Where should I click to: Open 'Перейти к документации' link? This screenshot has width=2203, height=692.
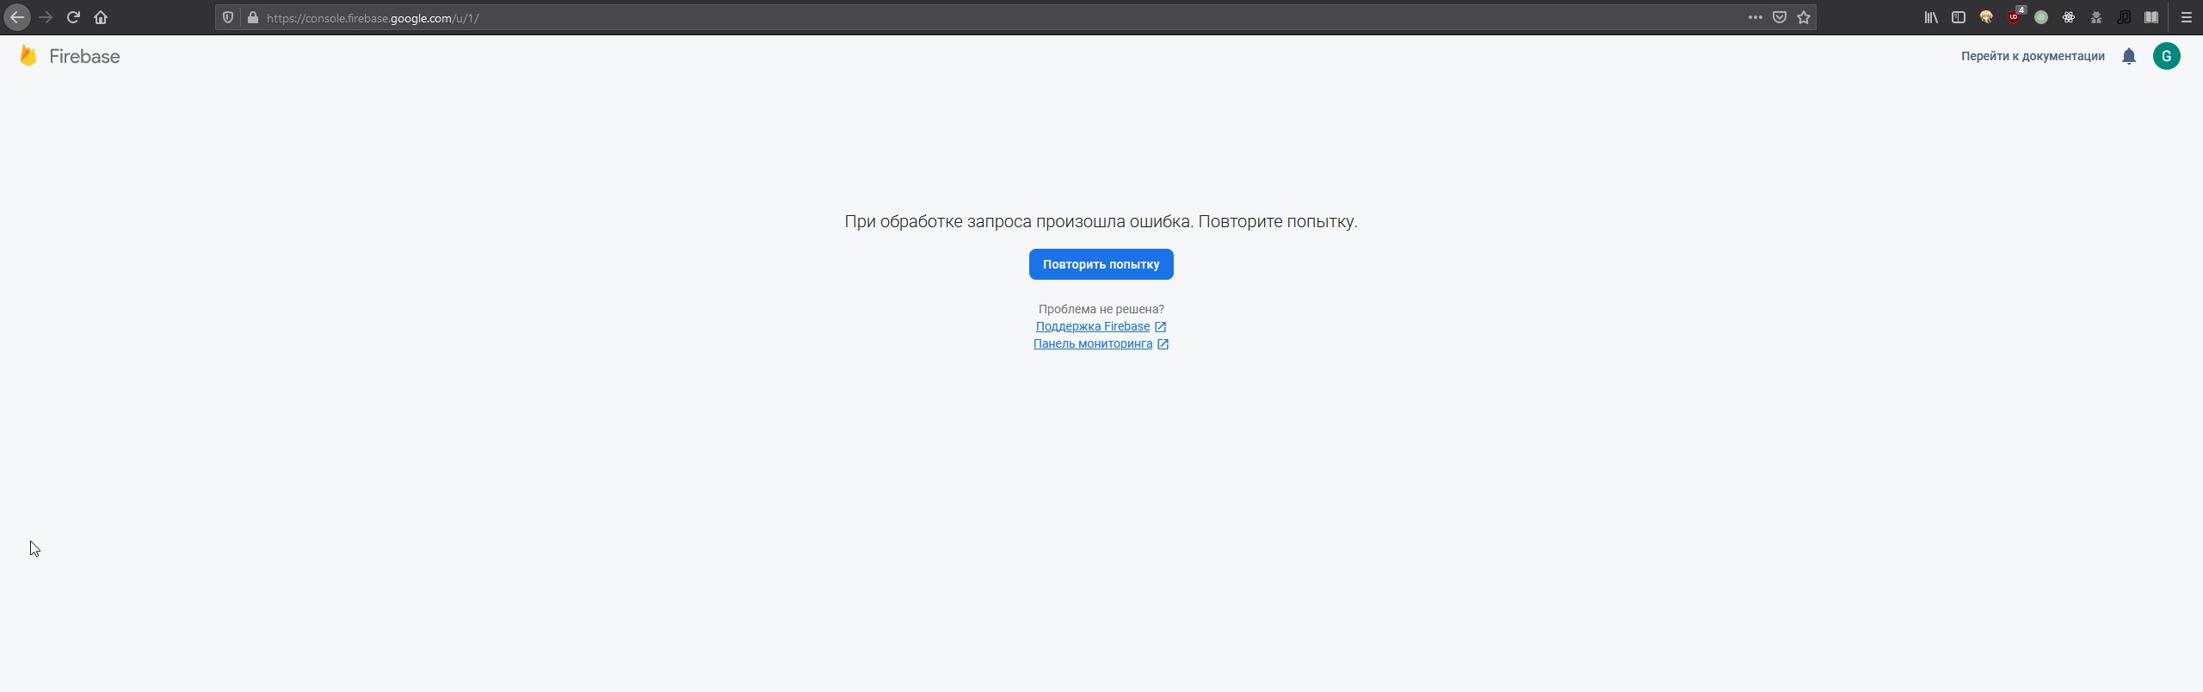(x=2033, y=56)
